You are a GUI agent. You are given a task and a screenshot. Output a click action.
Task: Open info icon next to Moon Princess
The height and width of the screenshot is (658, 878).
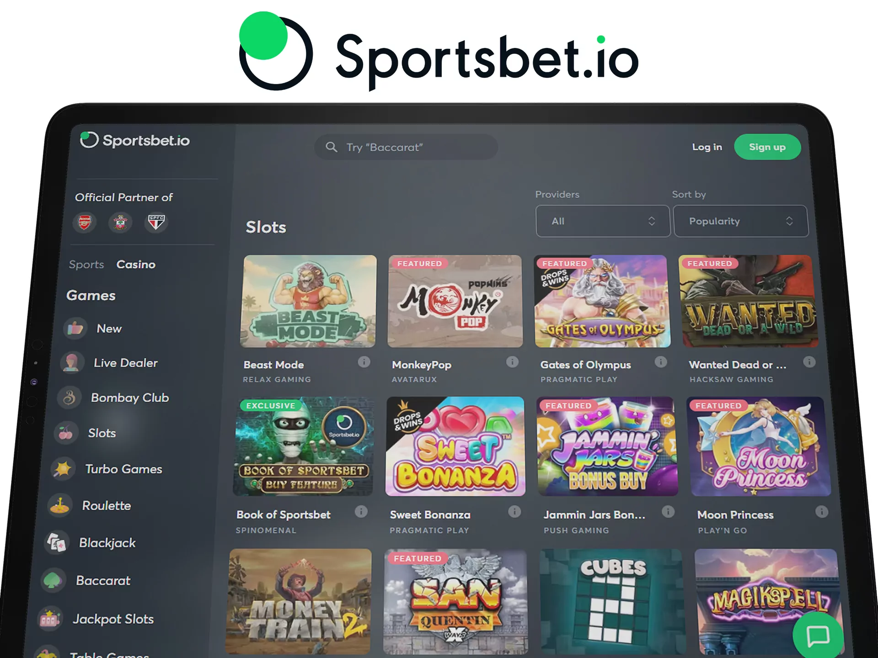tap(822, 512)
